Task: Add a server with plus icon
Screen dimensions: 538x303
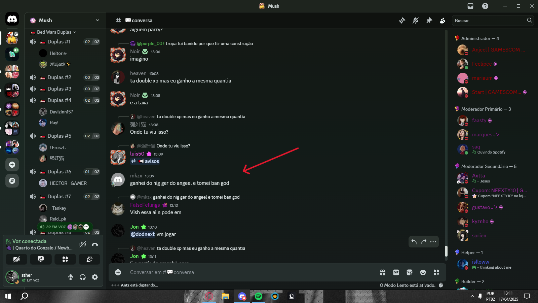Action: [x=12, y=165]
